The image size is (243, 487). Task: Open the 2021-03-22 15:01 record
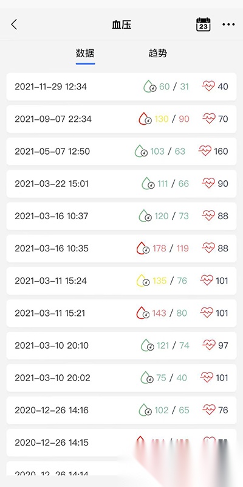[122, 184]
